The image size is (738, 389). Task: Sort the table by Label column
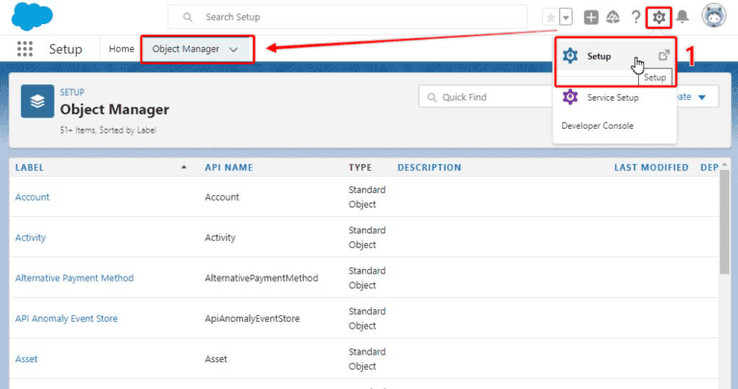tap(30, 167)
